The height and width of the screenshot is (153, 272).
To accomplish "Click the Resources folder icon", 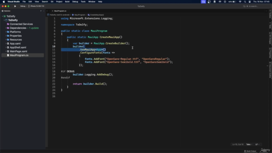I will [x=8, y=40].
